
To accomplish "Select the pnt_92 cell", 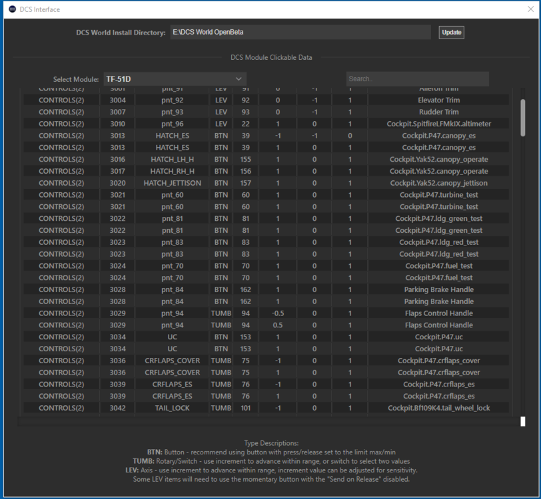I will [172, 100].
